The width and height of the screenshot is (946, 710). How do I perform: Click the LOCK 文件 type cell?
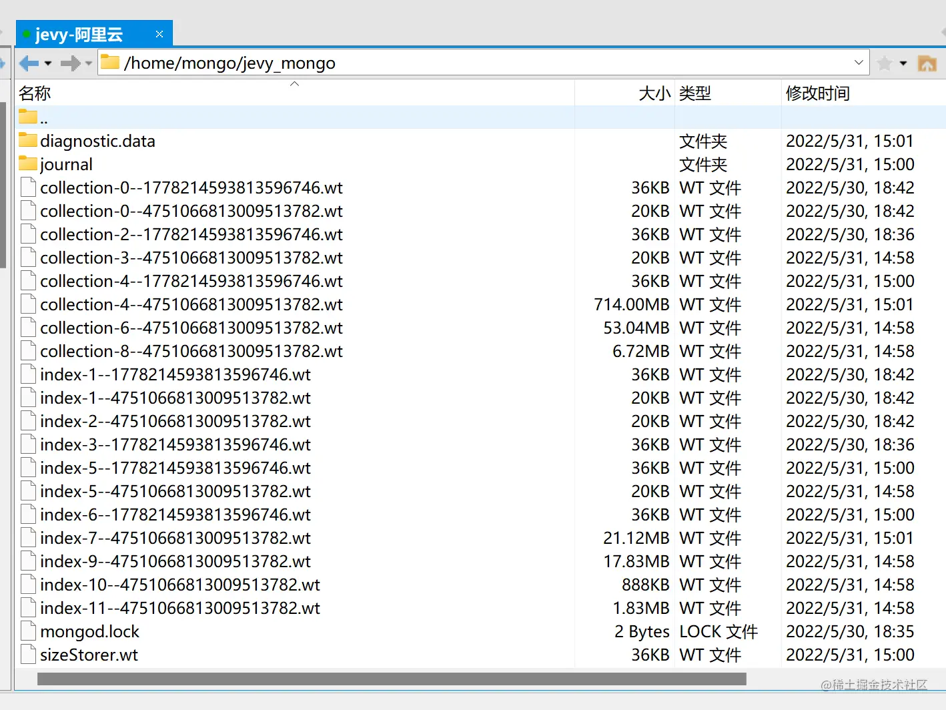(x=719, y=631)
